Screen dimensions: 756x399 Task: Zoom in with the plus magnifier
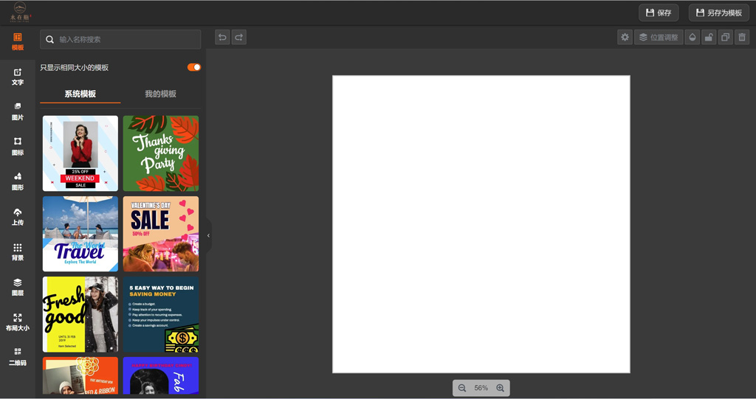click(500, 388)
